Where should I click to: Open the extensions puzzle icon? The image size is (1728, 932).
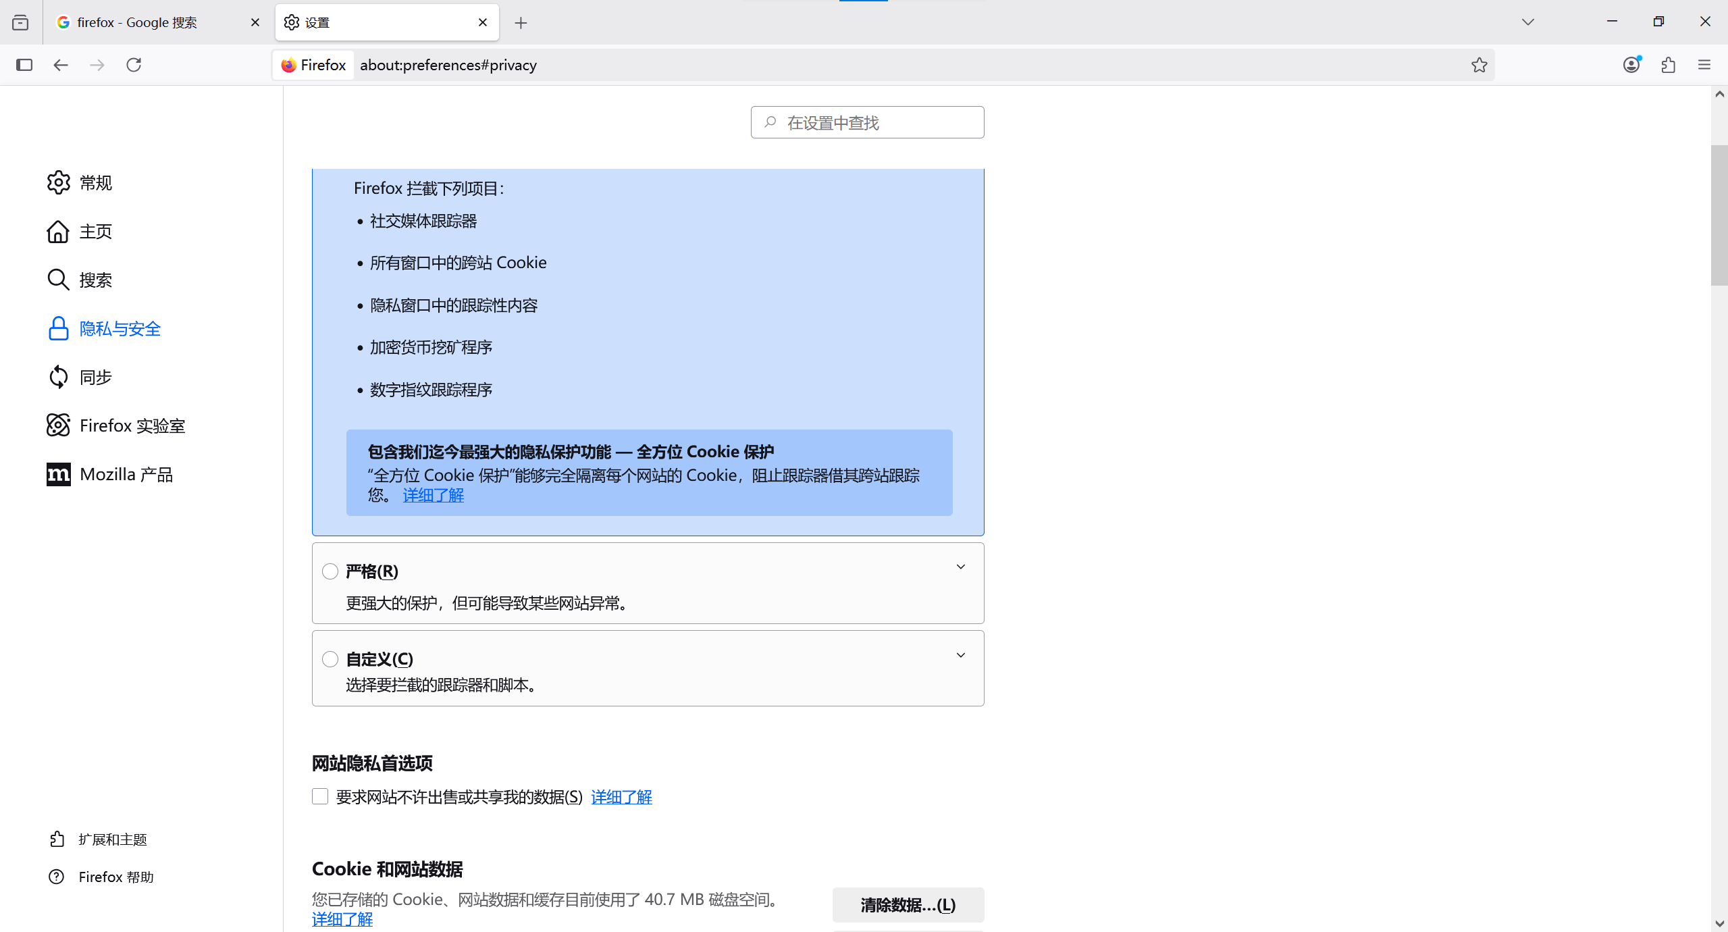1668,65
